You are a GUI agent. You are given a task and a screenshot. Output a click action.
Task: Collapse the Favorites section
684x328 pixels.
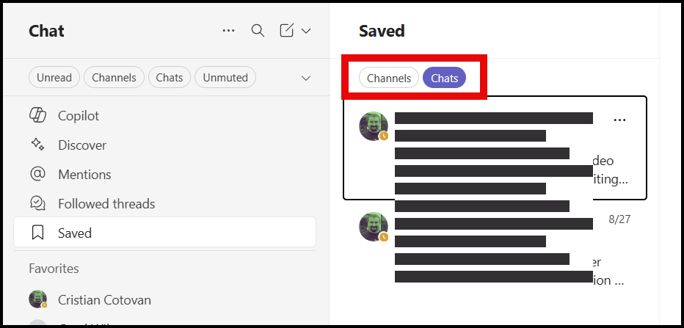coord(54,269)
